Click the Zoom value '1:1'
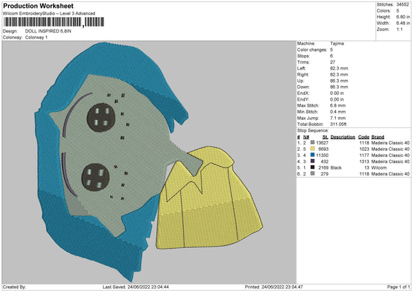413x292 pixels. tap(399, 30)
